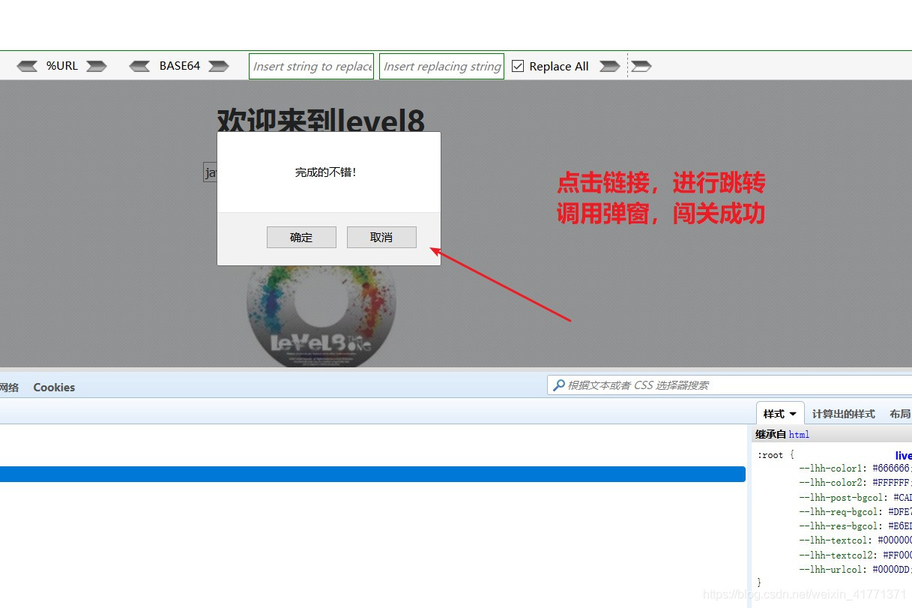
Task: Click the magnifier icon in the CSS search box
Action: click(x=558, y=385)
